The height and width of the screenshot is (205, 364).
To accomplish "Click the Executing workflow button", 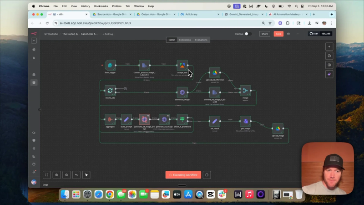I will click(x=183, y=175).
